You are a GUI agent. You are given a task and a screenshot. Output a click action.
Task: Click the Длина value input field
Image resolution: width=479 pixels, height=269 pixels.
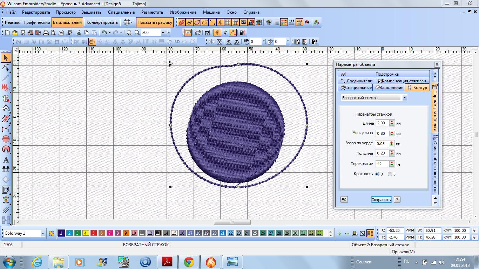click(382, 123)
